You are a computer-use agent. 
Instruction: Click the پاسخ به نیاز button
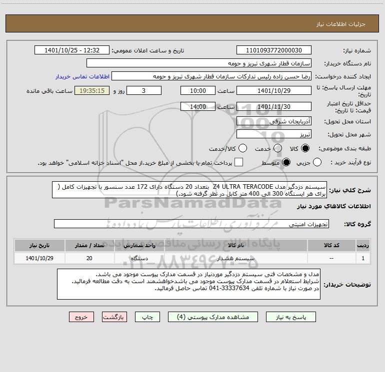[x=290, y=317]
